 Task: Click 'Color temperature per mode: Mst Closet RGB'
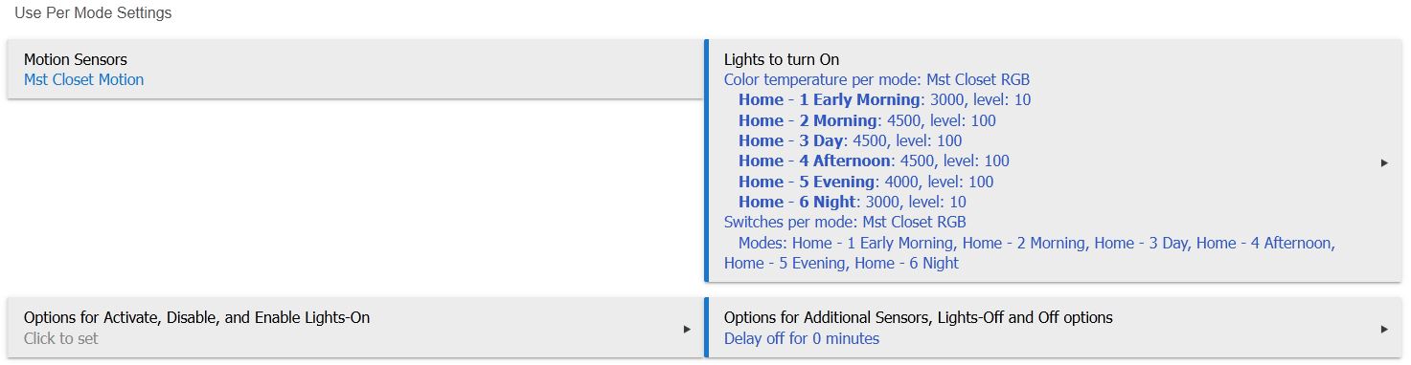click(876, 80)
